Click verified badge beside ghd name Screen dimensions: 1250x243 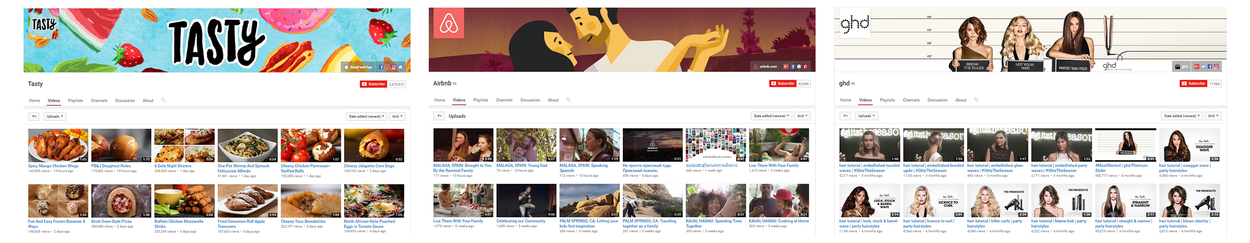coord(853,84)
